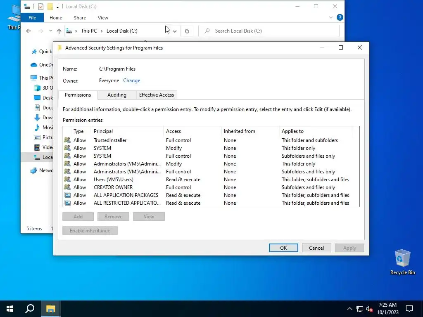Sort by the Access column header
Image resolution: width=423 pixels, height=317 pixels.
[x=192, y=131]
